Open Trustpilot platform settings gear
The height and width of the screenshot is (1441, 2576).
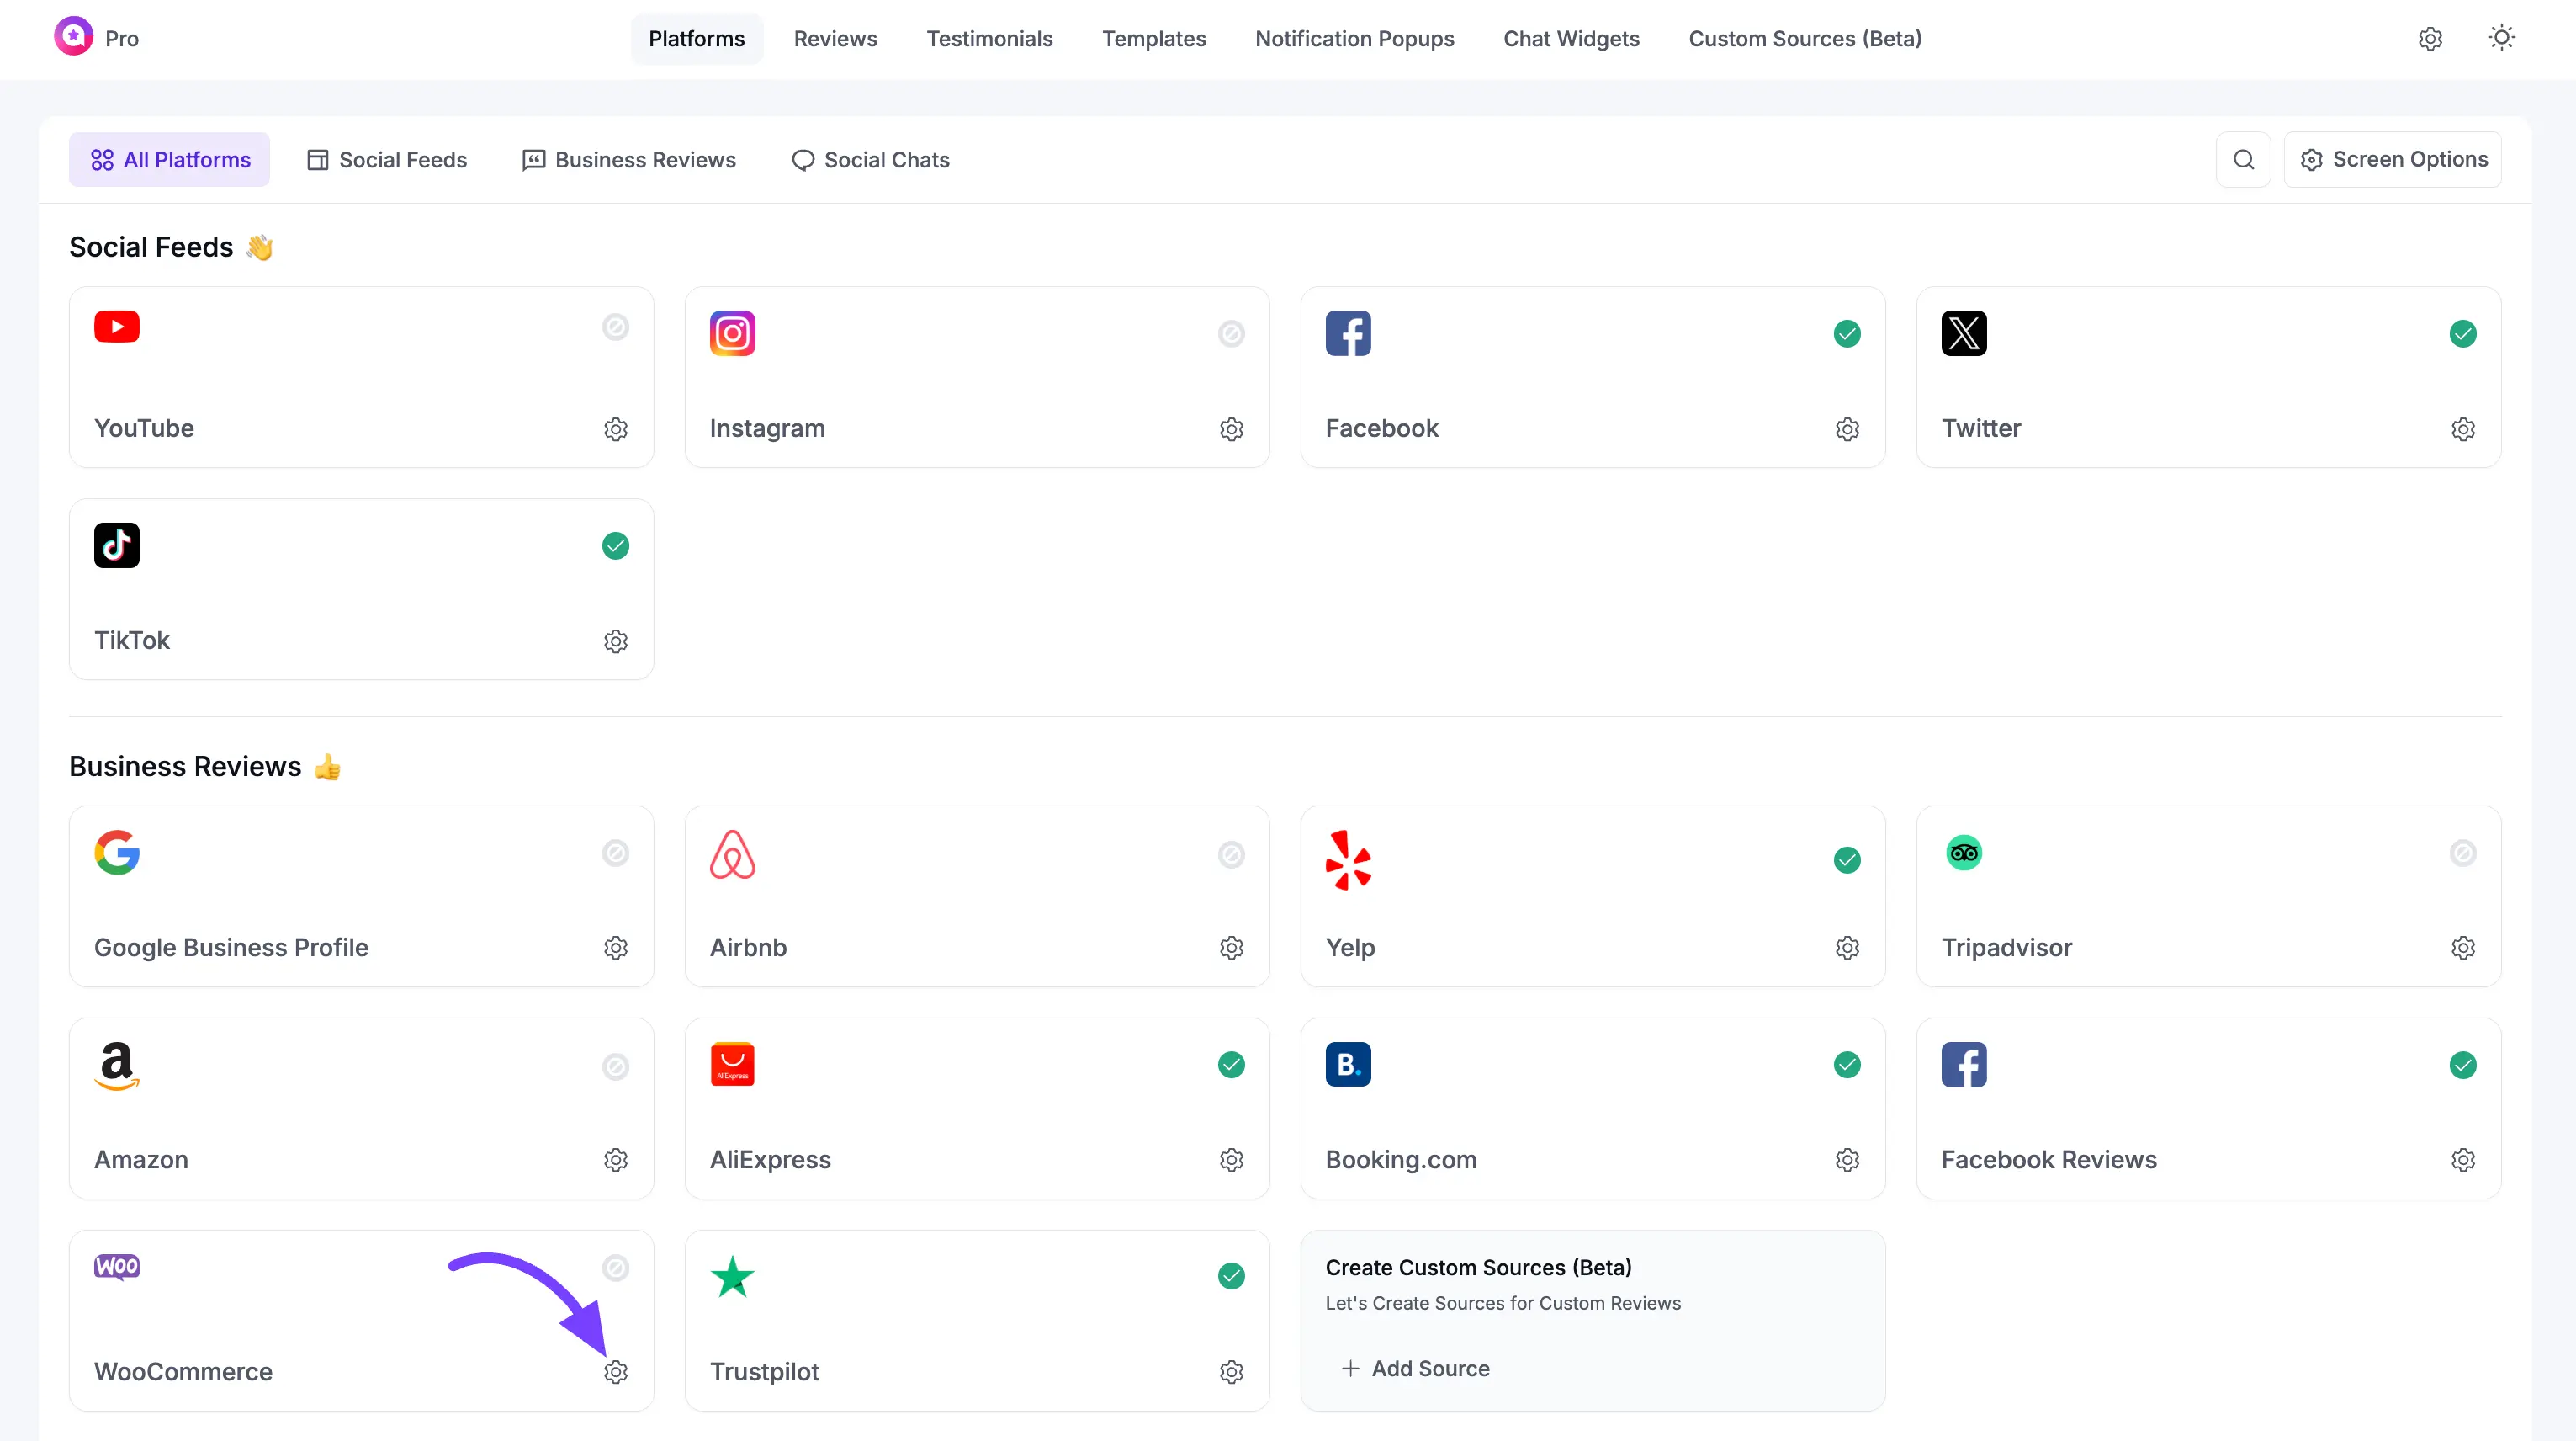[x=1231, y=1372]
